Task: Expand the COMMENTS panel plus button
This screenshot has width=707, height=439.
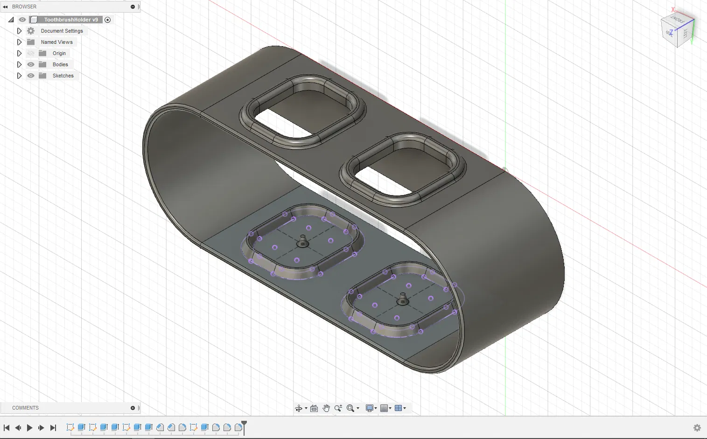Action: point(133,408)
